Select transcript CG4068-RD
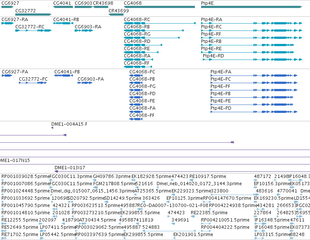 143,45
